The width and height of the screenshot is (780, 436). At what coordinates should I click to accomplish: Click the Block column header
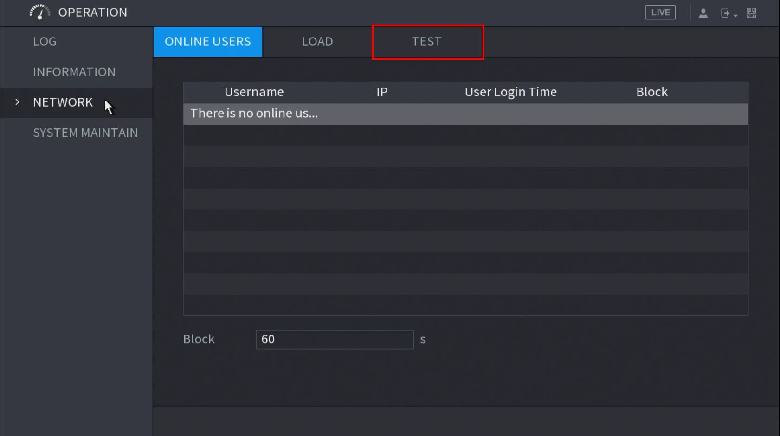coord(651,92)
